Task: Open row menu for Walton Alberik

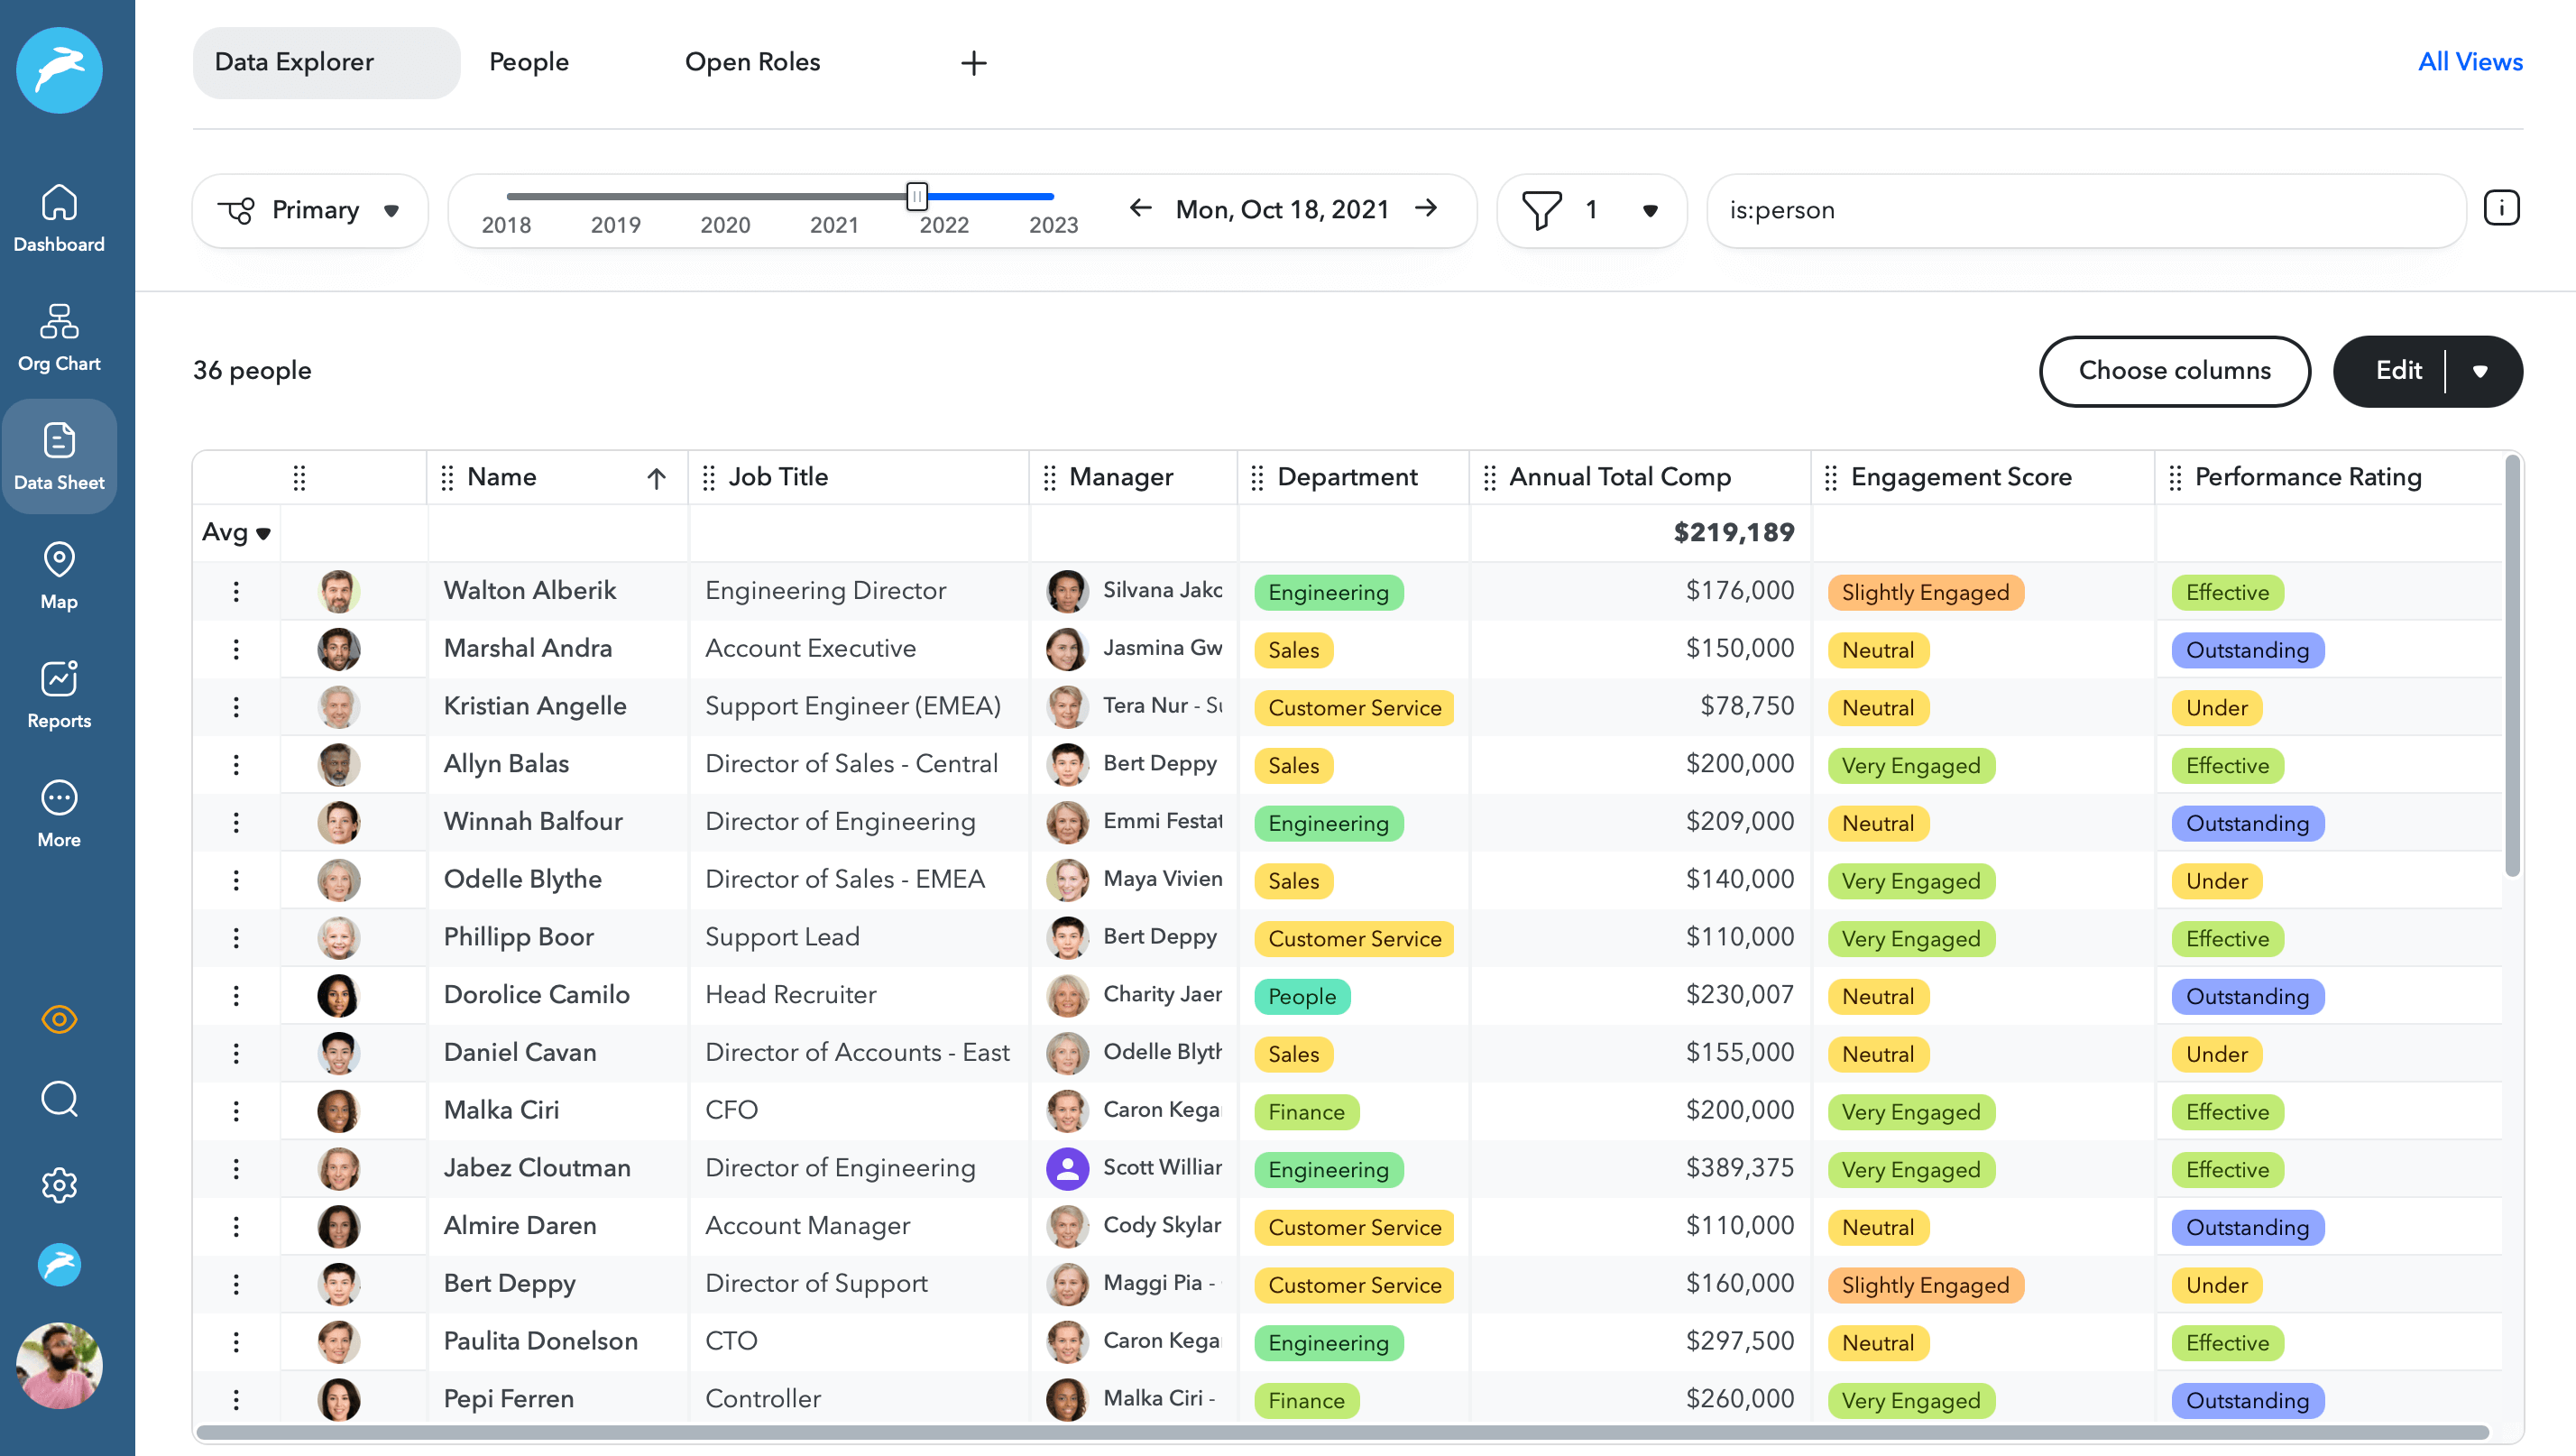Action: [x=236, y=591]
